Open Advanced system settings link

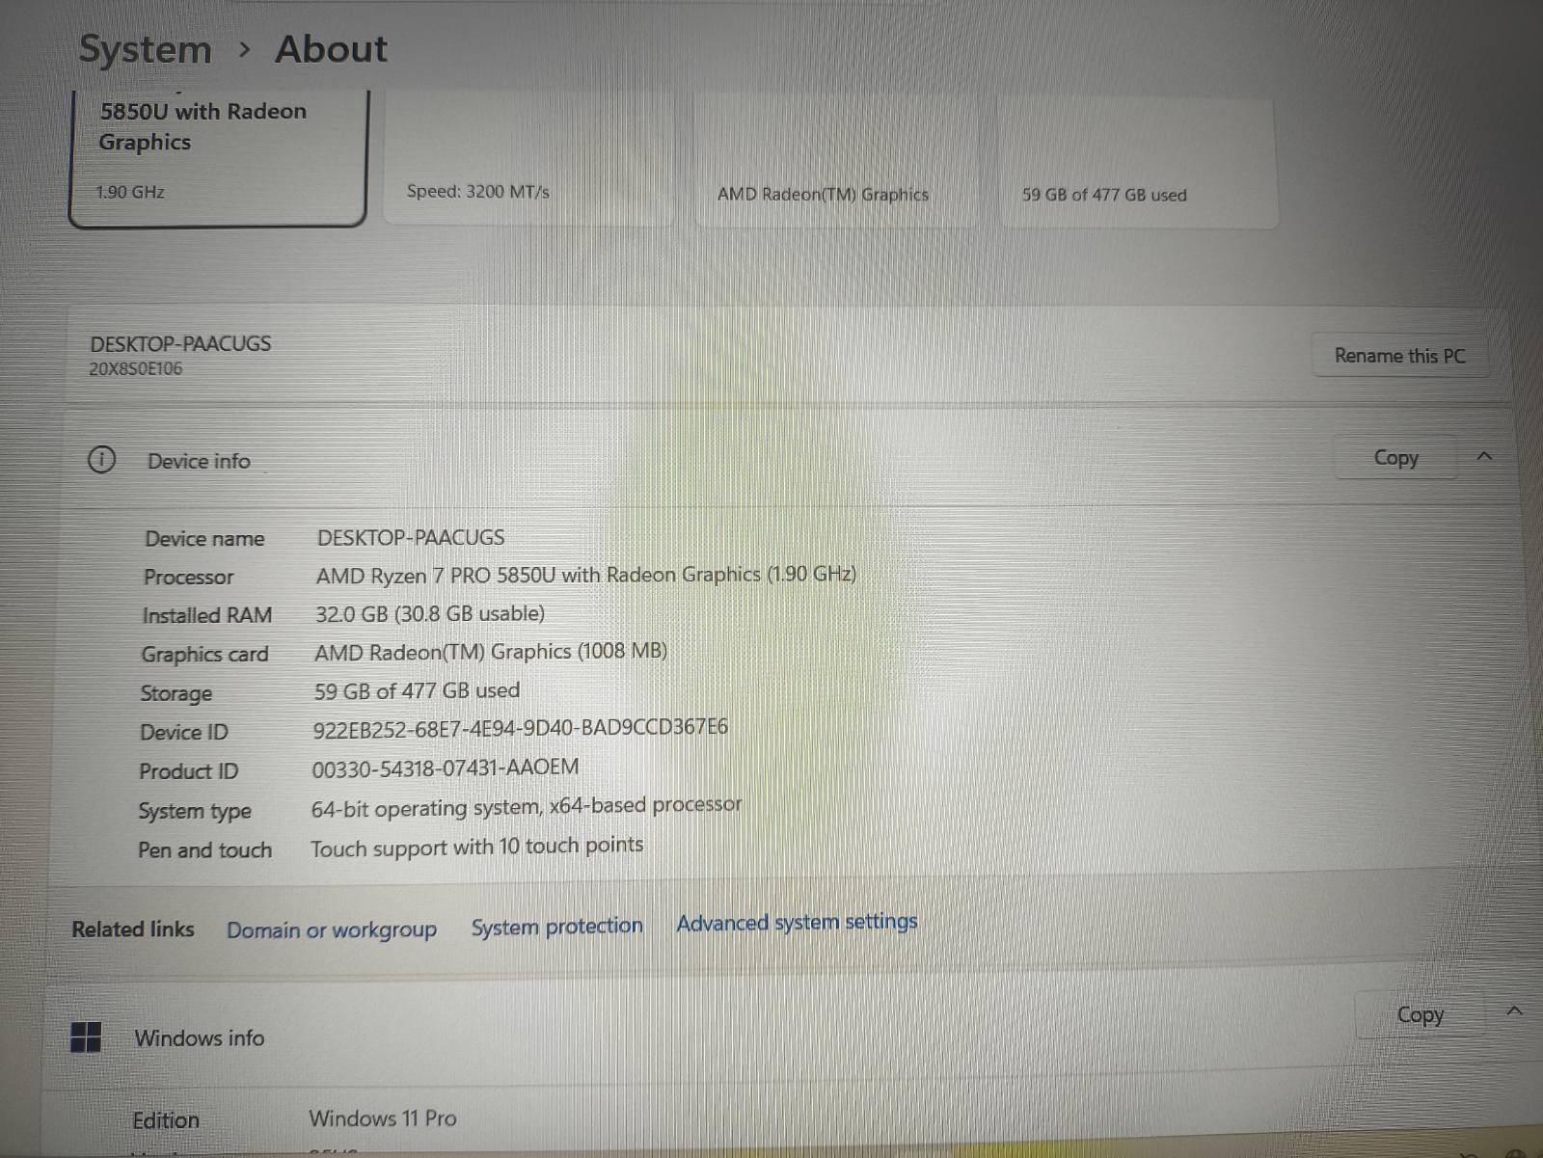(x=797, y=923)
